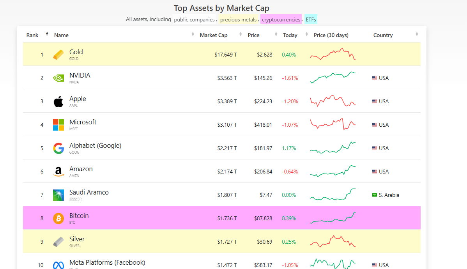467x269 pixels.
Task: Click the Saudi Arabia flag icon
Action: (374, 195)
